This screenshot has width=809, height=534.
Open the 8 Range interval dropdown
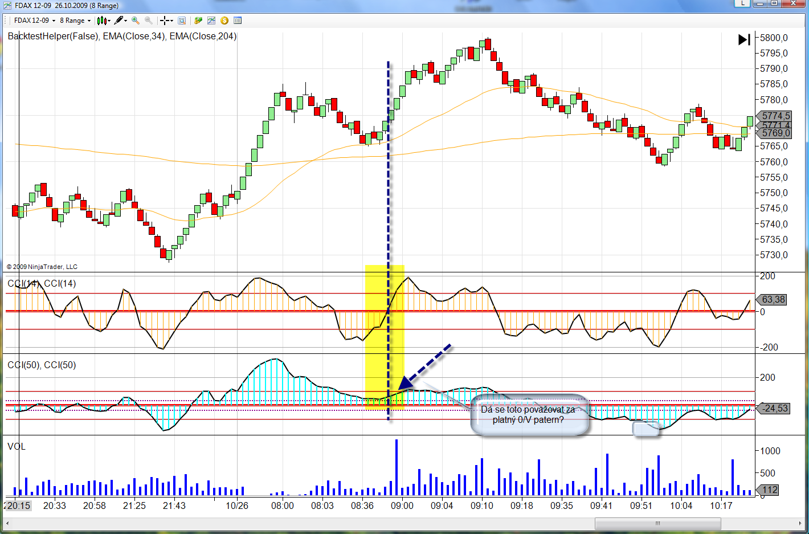(75, 21)
